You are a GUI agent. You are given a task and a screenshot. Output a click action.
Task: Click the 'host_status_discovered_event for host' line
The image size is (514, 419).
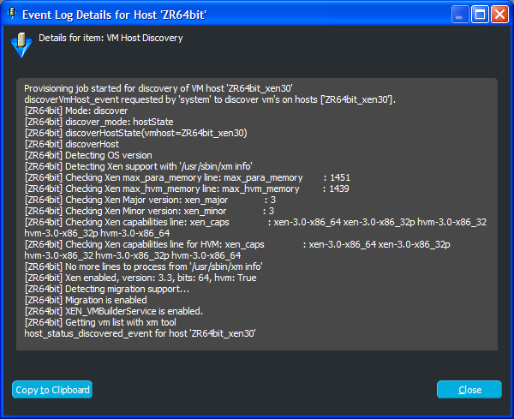pyautogui.click(x=140, y=334)
